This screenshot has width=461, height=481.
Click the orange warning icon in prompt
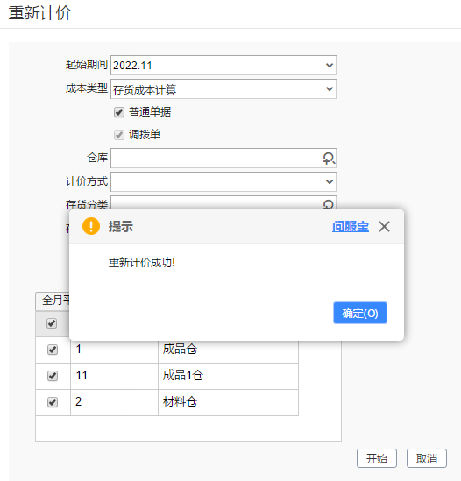[91, 226]
